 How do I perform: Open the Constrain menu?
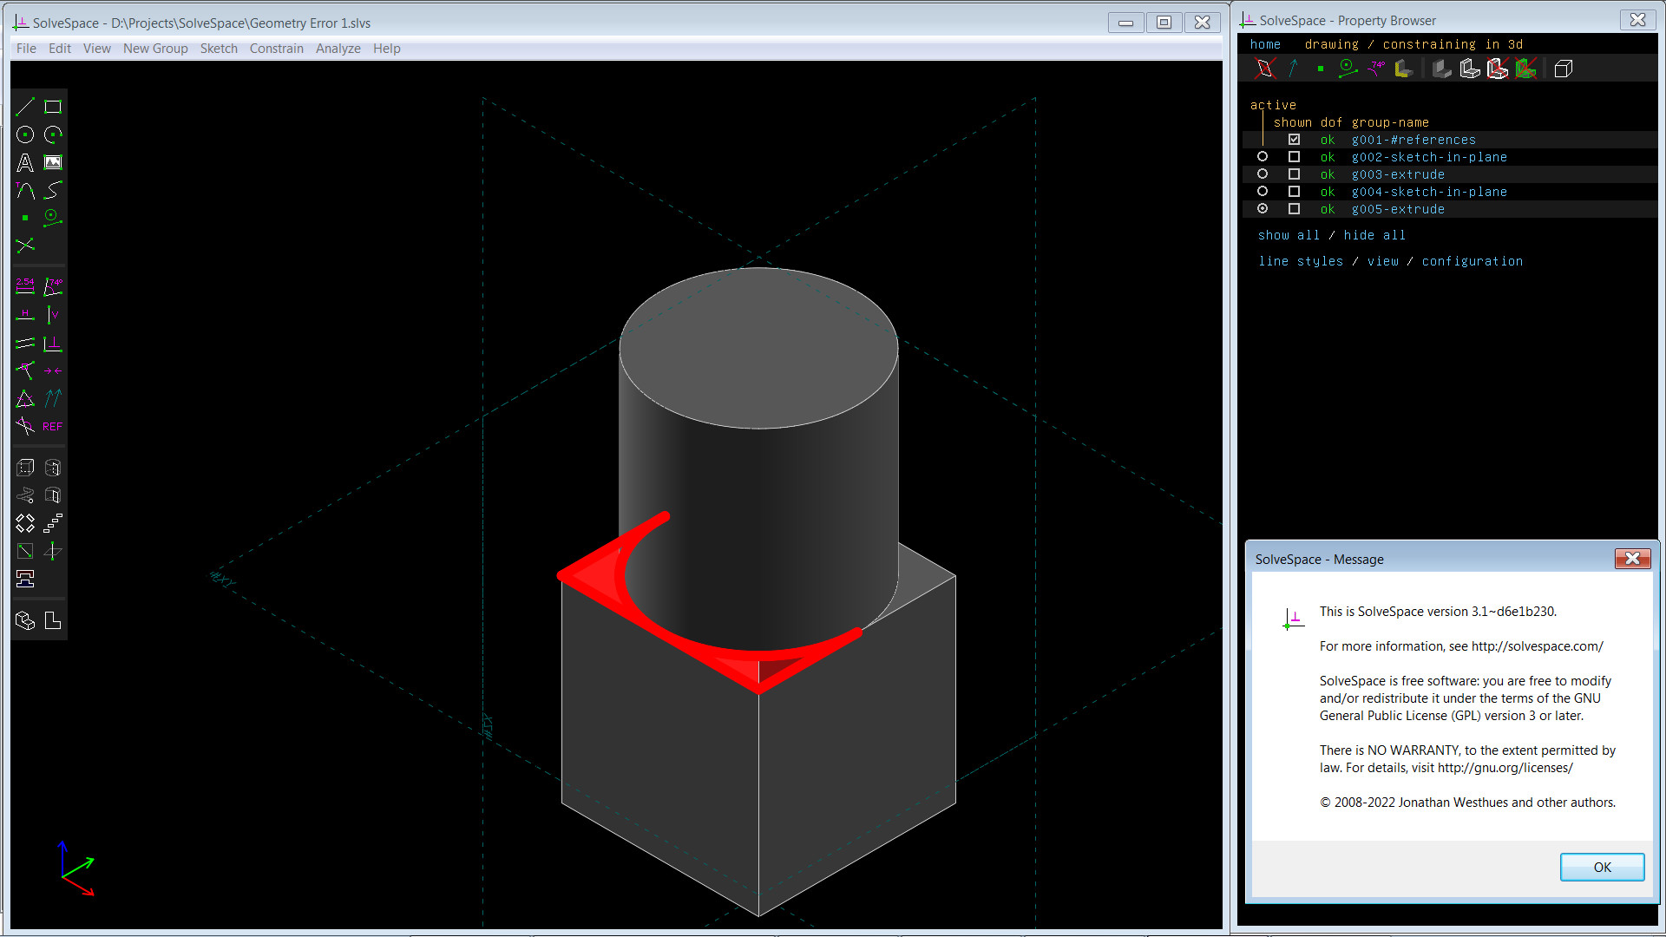tap(276, 48)
